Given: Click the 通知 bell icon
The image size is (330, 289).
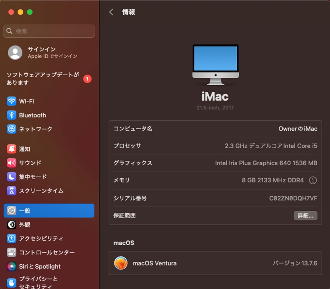Looking at the screenshot, I should click(x=12, y=149).
